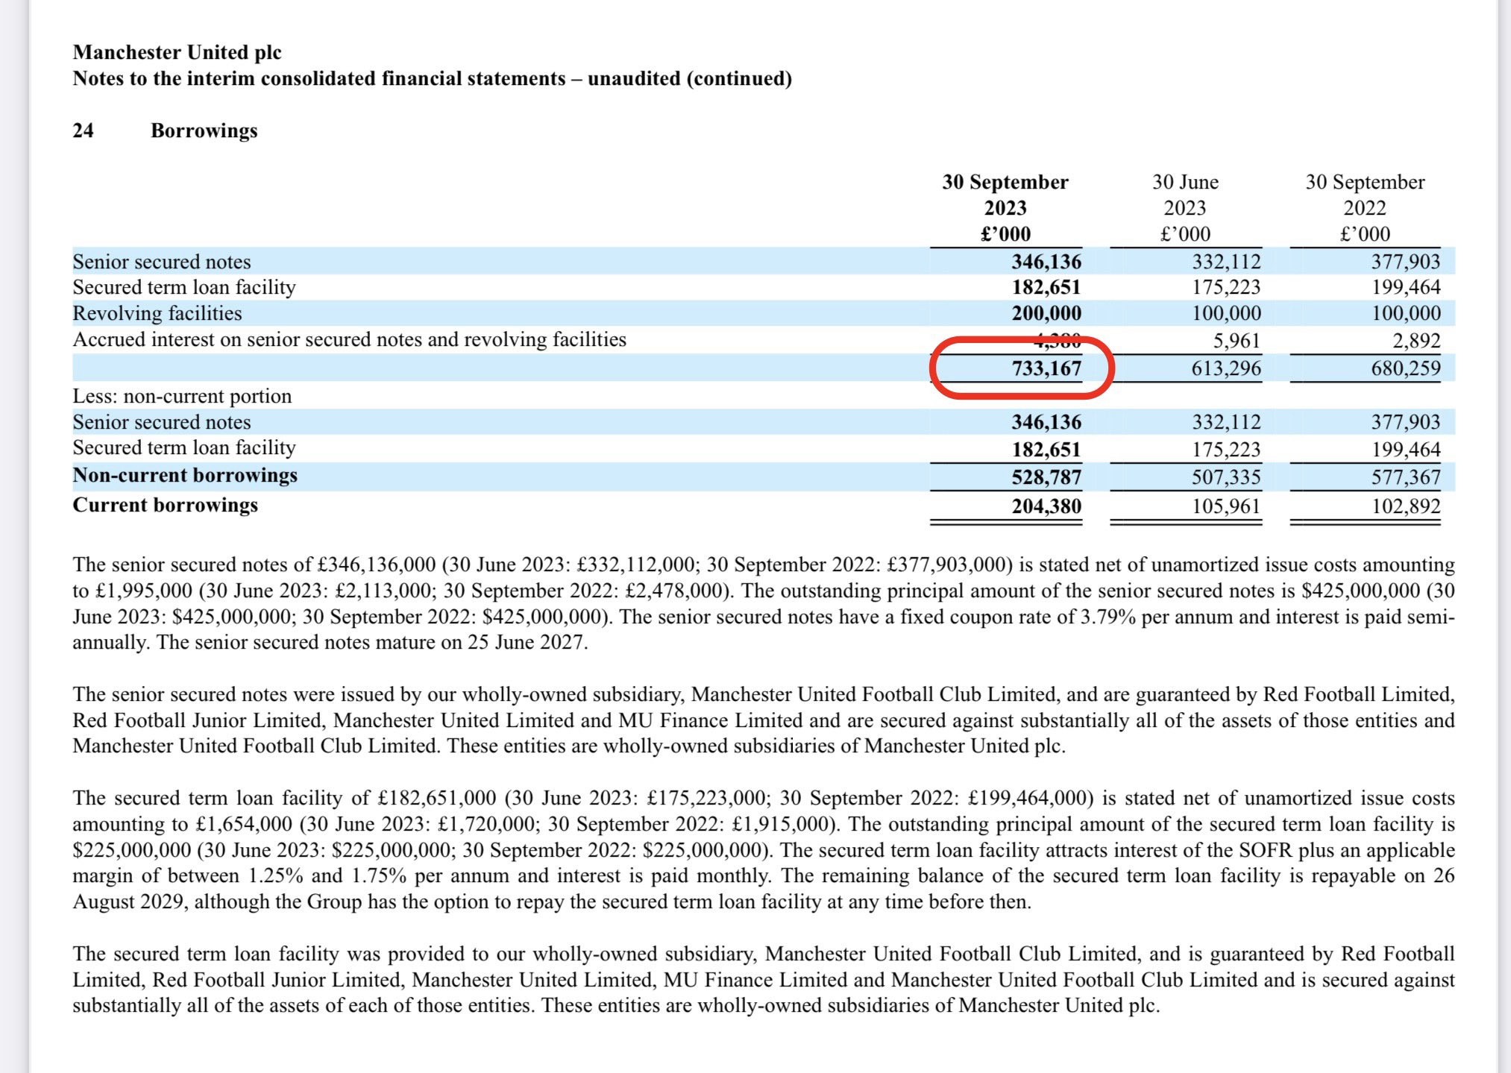Click the 507,335 non-current borrowings value

tap(1226, 477)
